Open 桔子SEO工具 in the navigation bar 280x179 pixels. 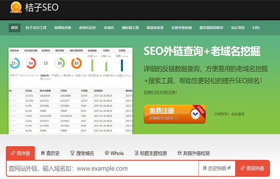pyautogui.click(x=36, y=28)
